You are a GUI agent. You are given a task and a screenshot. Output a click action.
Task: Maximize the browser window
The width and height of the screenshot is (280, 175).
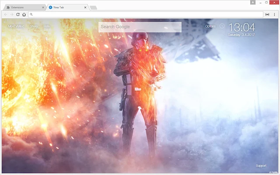pos(266,3)
